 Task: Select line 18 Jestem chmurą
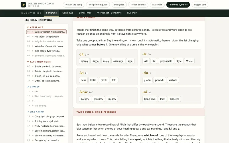coord(46,131)
